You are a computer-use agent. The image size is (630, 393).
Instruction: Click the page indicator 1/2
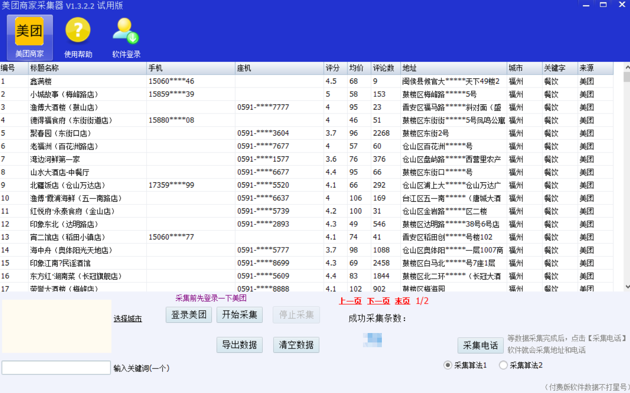click(x=422, y=301)
